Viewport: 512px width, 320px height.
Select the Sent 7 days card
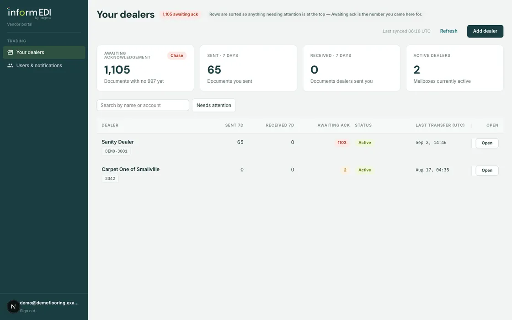tap(249, 68)
